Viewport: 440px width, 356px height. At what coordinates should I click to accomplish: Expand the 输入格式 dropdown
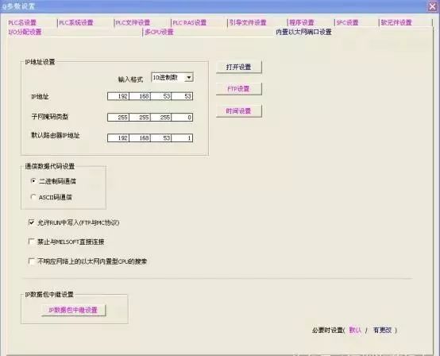[189, 78]
